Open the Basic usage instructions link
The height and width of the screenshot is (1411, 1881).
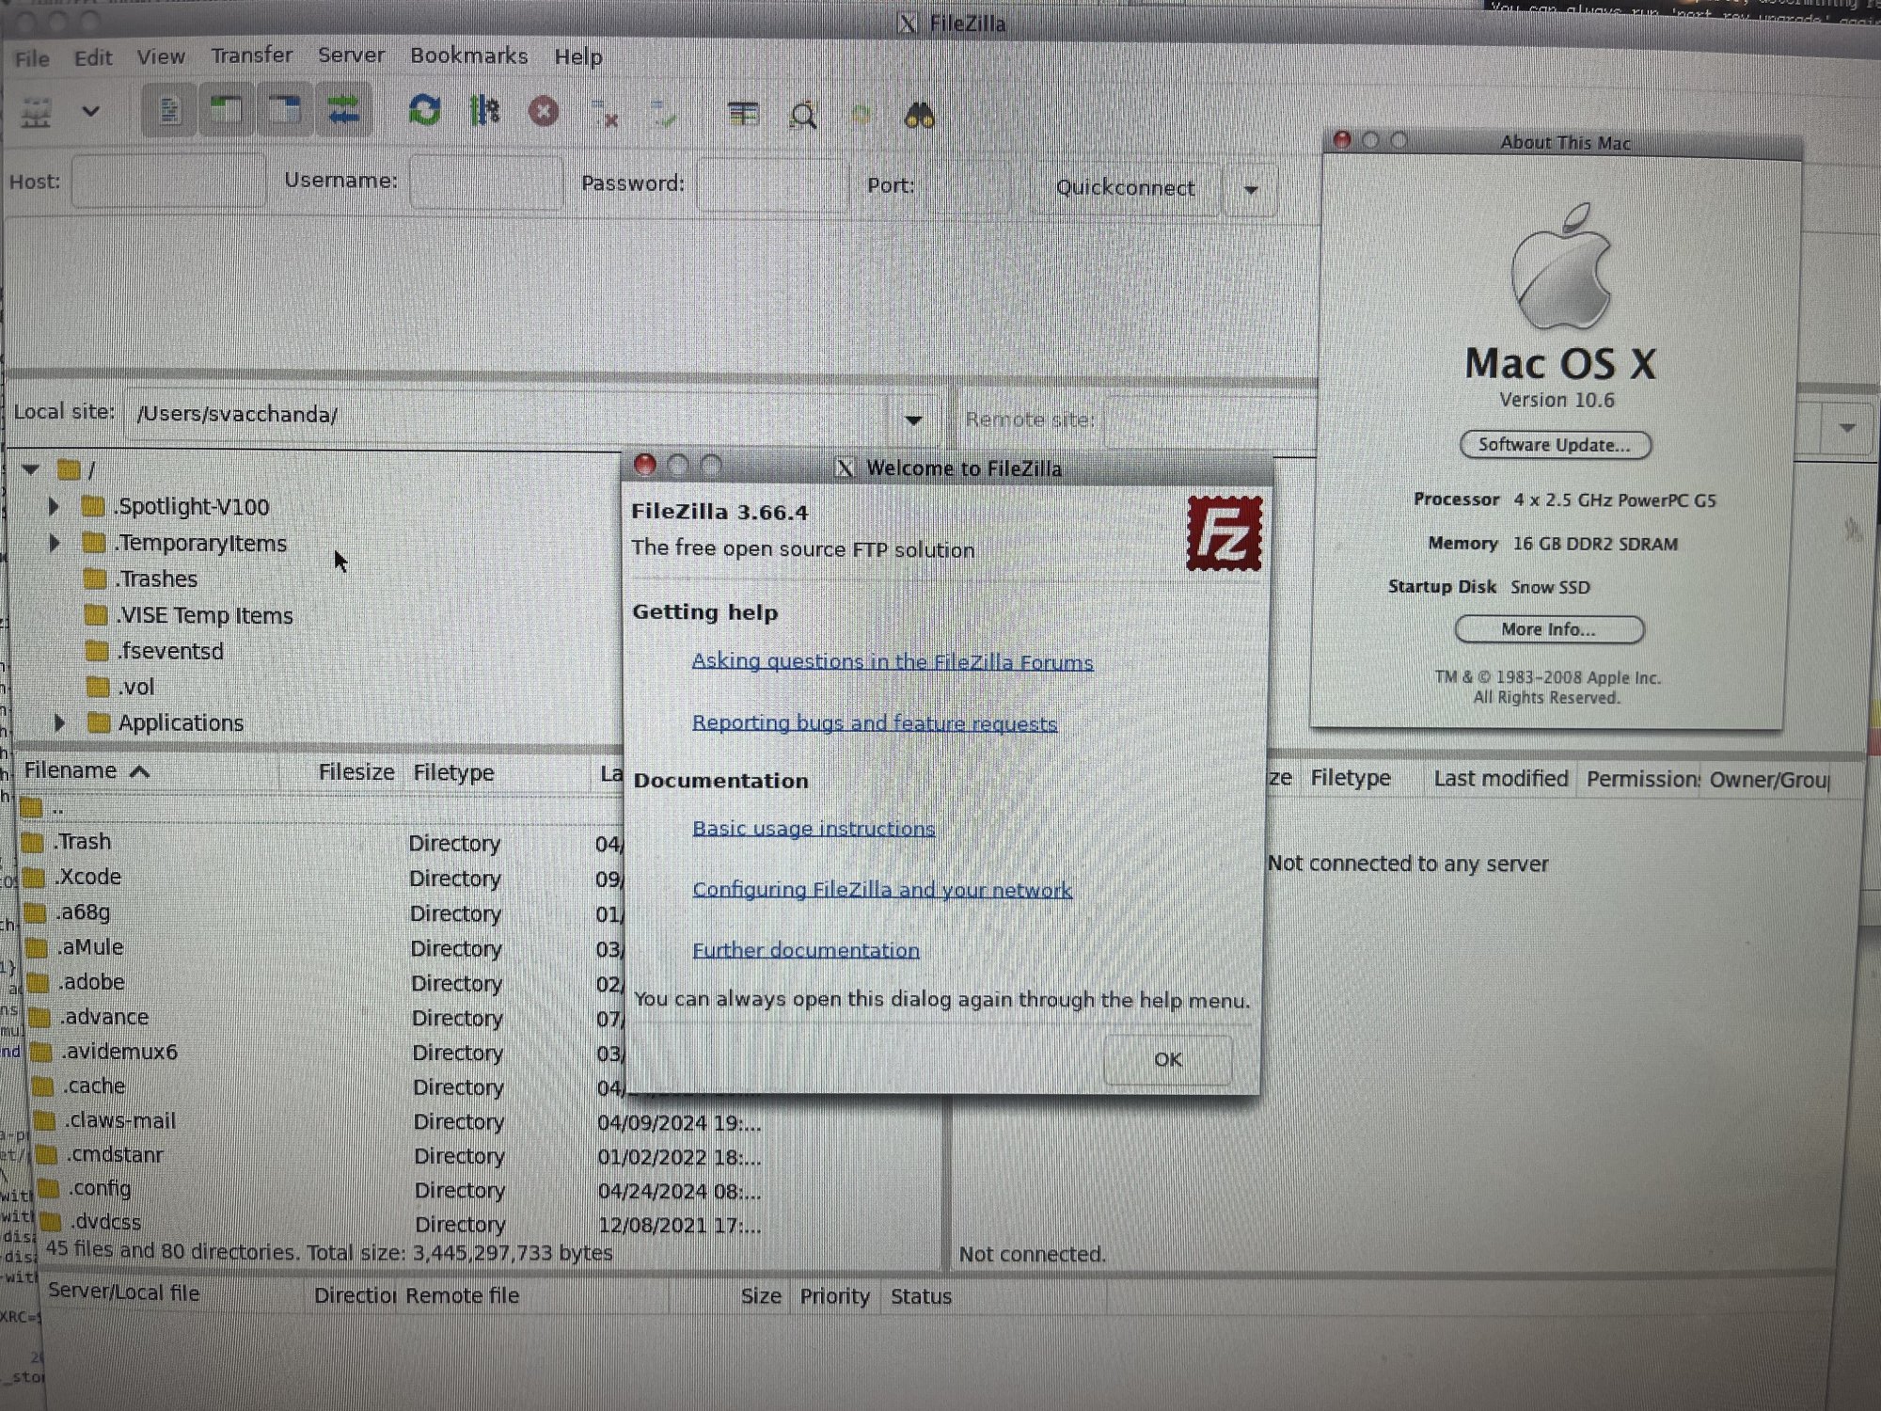814,829
